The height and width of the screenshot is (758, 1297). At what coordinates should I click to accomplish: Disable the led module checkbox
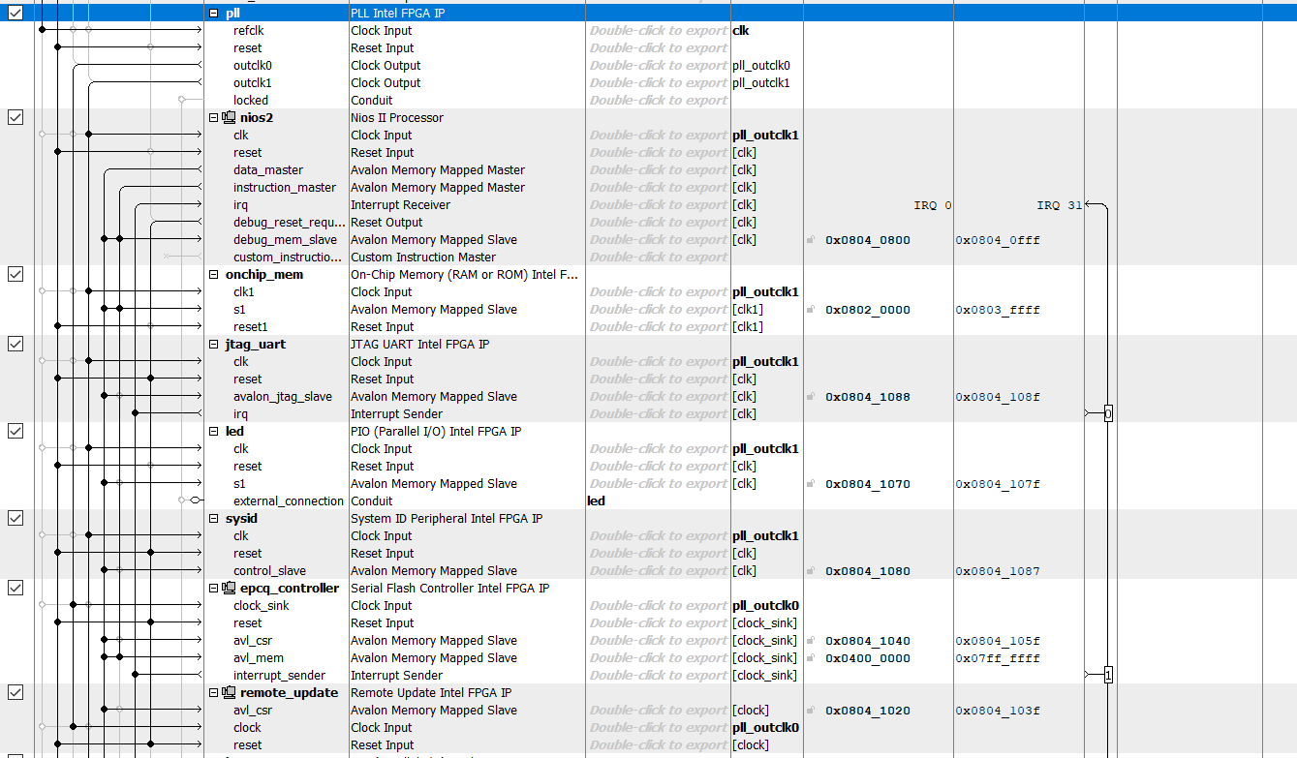coord(15,431)
